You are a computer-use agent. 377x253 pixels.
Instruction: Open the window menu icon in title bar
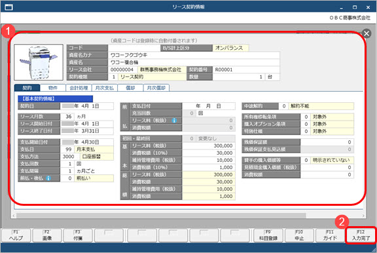pos(9,7)
